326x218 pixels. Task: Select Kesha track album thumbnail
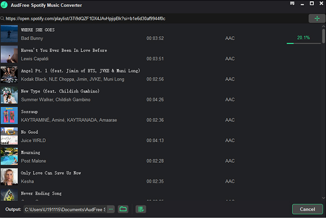point(9,177)
